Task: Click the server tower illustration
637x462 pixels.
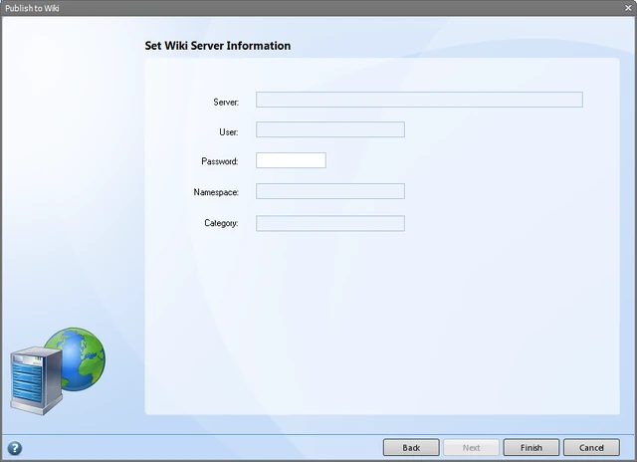Action: (x=36, y=380)
